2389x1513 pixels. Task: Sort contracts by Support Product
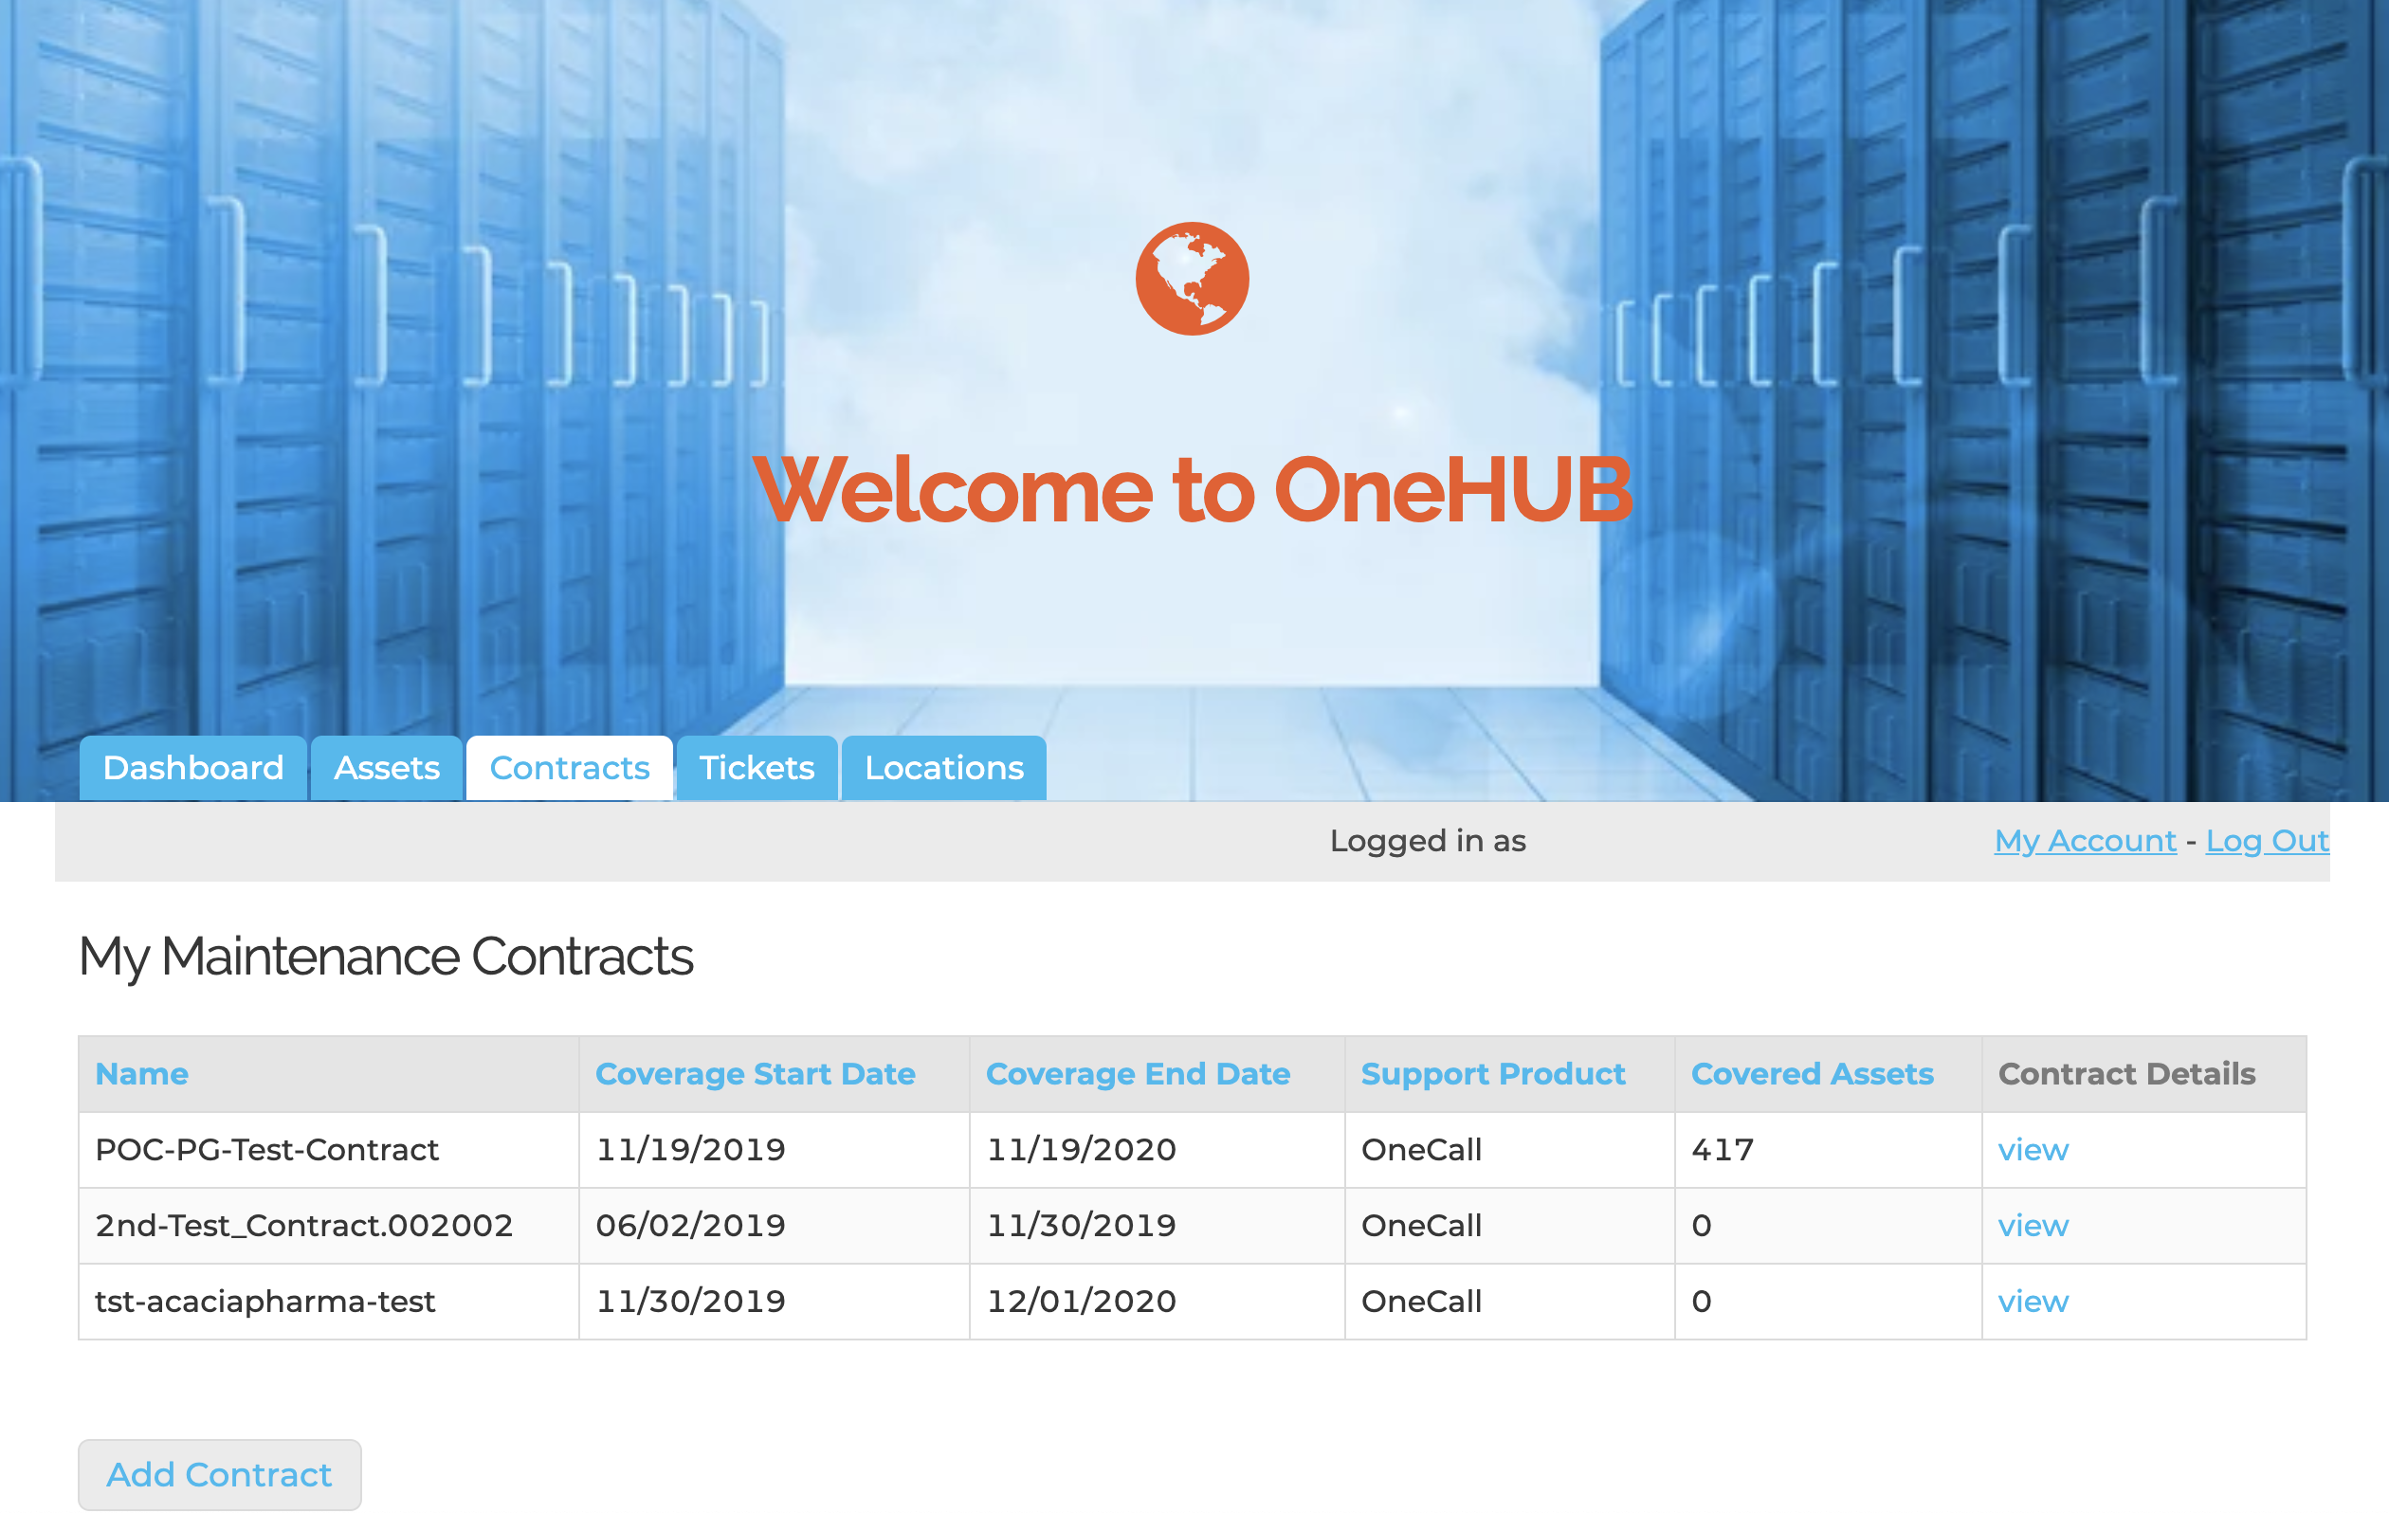tap(1493, 1073)
